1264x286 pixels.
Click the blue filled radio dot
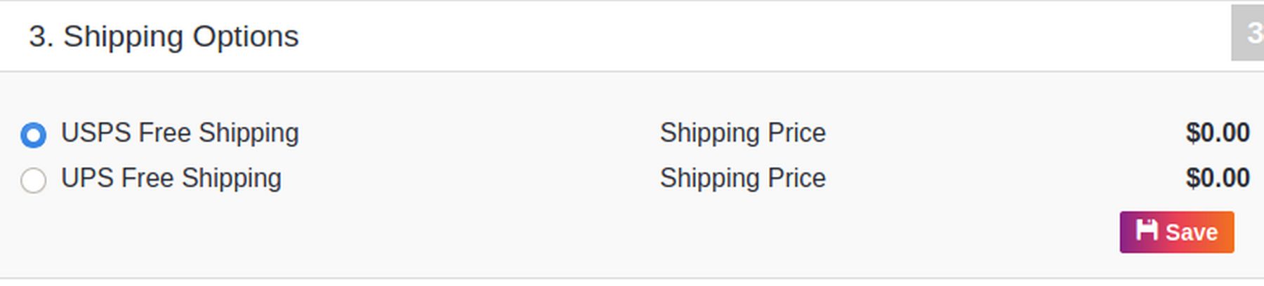point(34,135)
